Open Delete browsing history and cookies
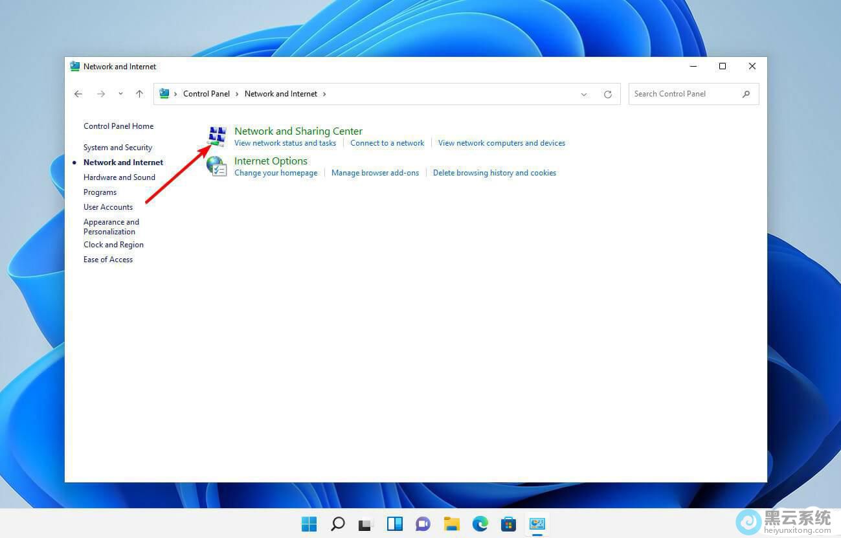The image size is (841, 538). click(x=494, y=173)
